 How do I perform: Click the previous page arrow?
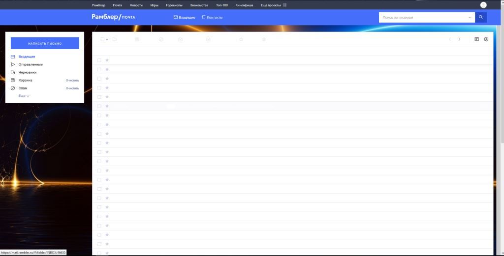(x=450, y=39)
